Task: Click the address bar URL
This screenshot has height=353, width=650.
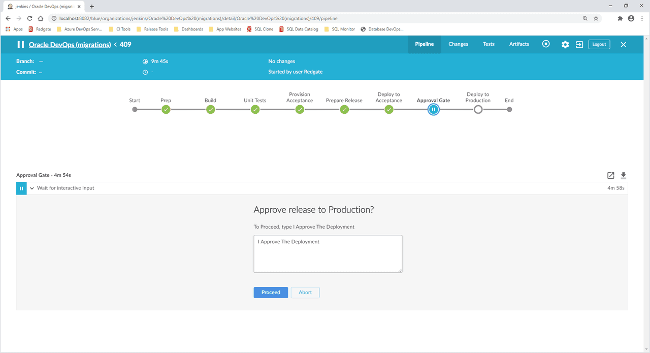Action: [198, 18]
